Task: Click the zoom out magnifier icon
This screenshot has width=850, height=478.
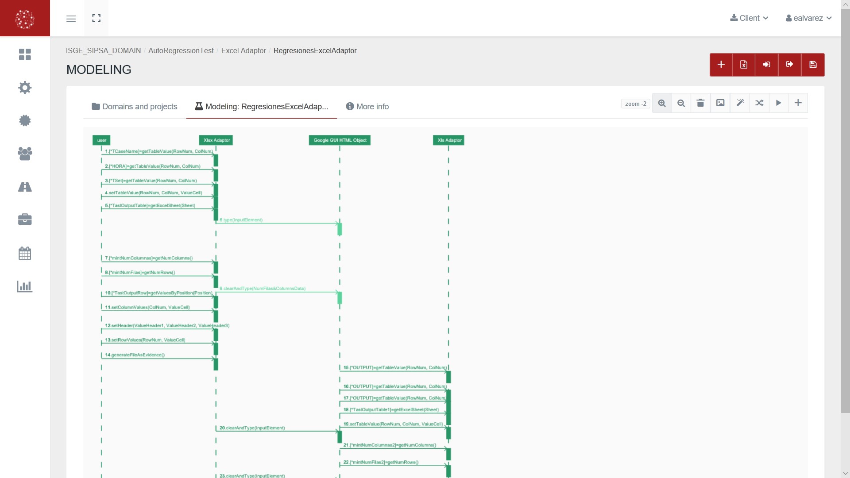Action: pos(681,103)
